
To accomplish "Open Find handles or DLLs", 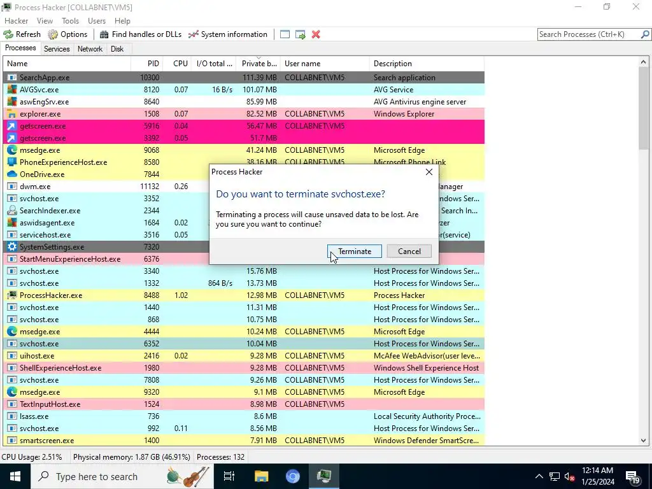I will pos(141,34).
